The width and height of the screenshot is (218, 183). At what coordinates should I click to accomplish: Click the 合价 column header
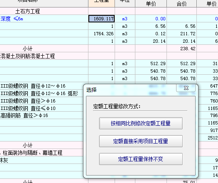tap(182, 4)
